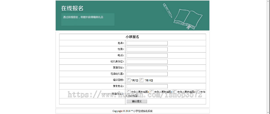Choose the 7月18日 training date radio
This screenshot has width=270, height=114.
click(141, 80)
